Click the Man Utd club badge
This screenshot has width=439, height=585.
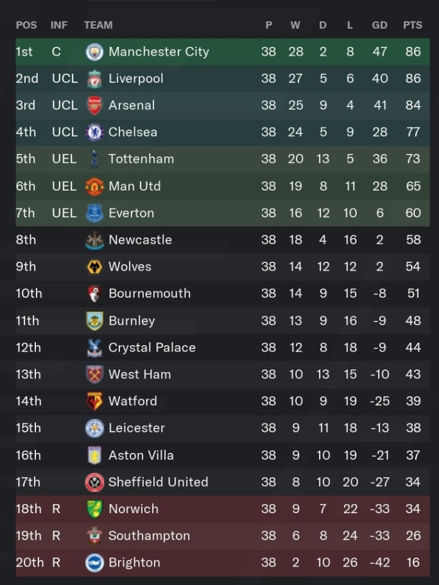pos(94,186)
